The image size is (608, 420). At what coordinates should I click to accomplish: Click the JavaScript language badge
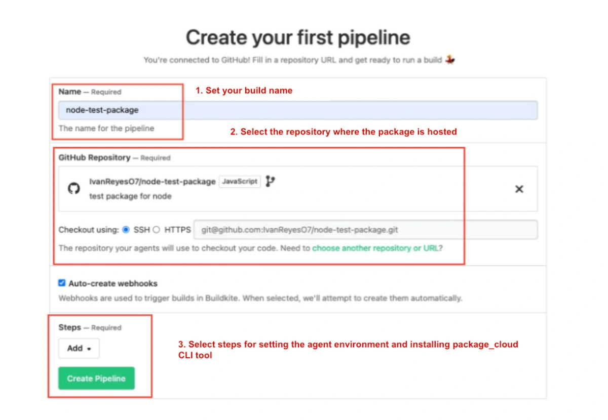pos(240,181)
